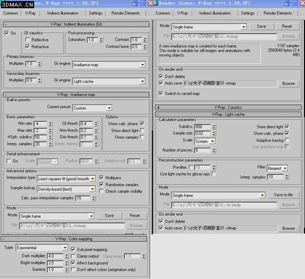Enable Show samples option
Image resolution: width=305 pixels, height=279 pixels.
coord(142,137)
